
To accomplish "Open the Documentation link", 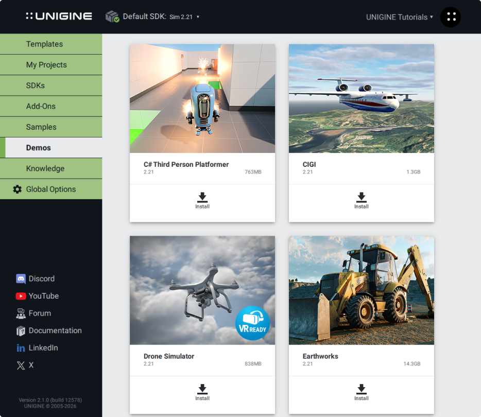I will click(55, 331).
